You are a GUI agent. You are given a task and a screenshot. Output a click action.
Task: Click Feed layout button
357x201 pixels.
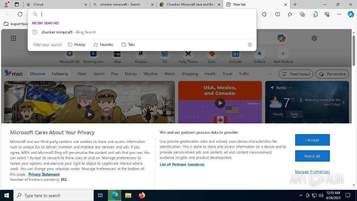point(296,74)
